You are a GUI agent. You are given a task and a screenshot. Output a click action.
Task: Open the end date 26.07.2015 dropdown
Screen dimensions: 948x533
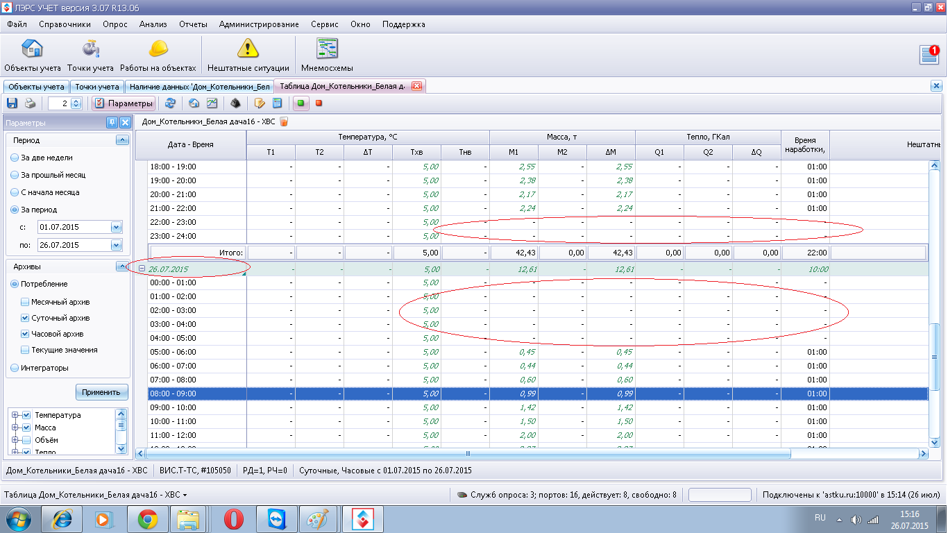point(116,244)
